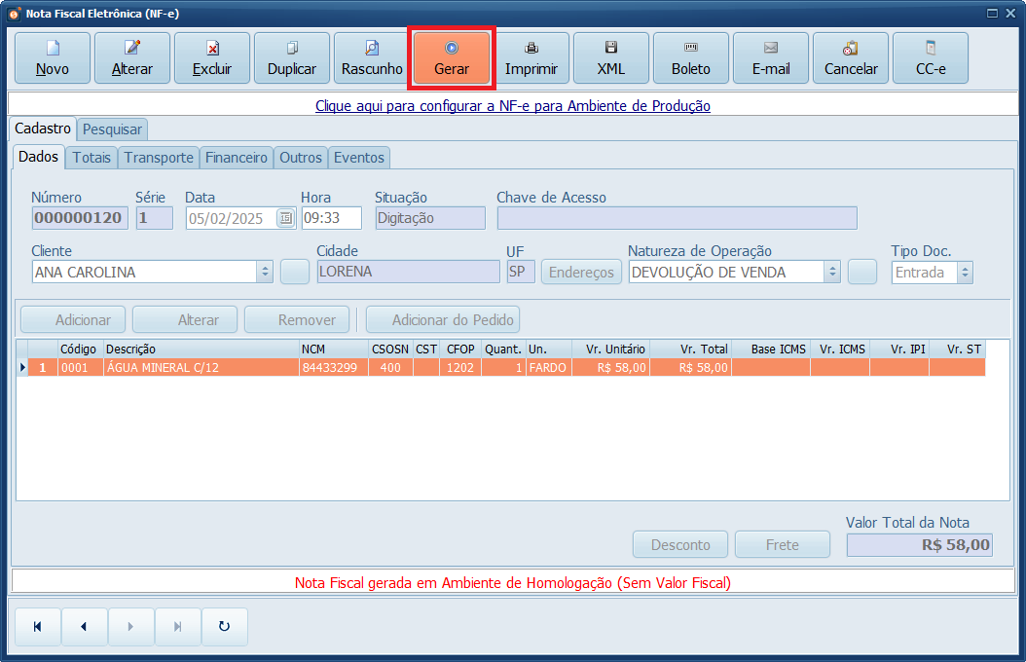Viewport: 1026px width, 662px height.
Task: Expand the Cliente dropdown
Action: click(x=265, y=273)
